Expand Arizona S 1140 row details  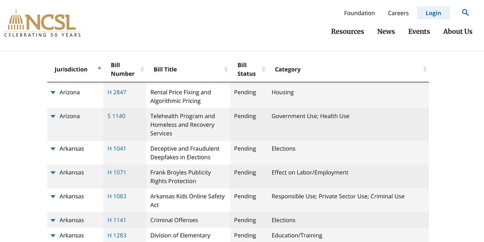tap(53, 116)
